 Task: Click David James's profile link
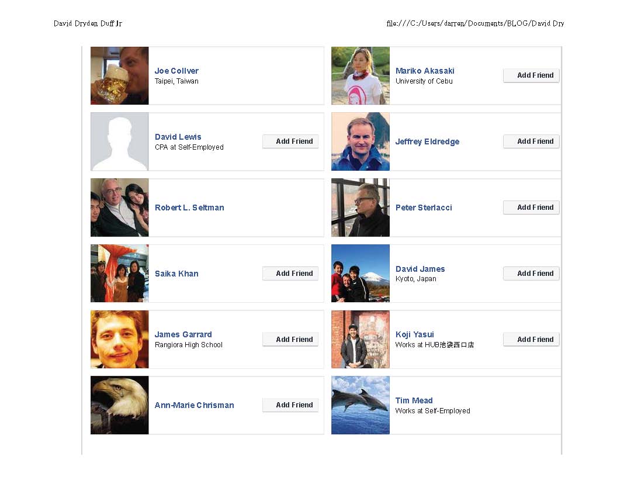point(420,269)
